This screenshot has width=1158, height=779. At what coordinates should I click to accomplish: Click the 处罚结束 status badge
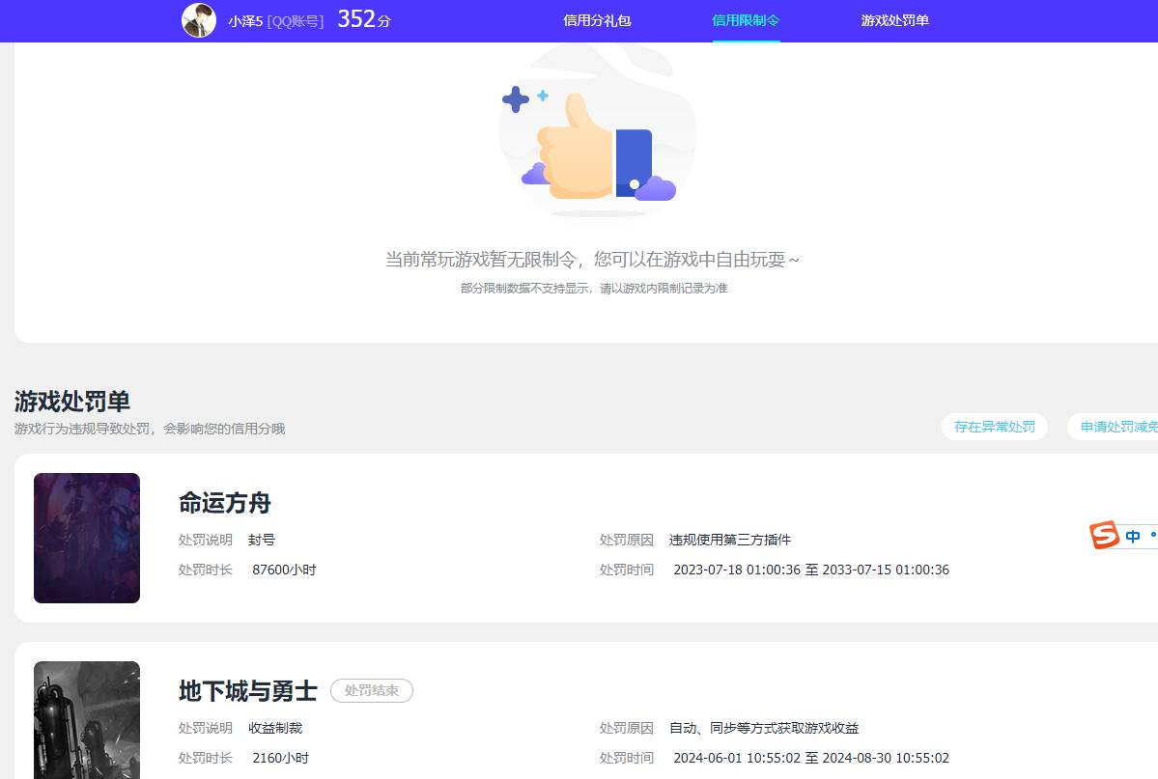(x=371, y=690)
